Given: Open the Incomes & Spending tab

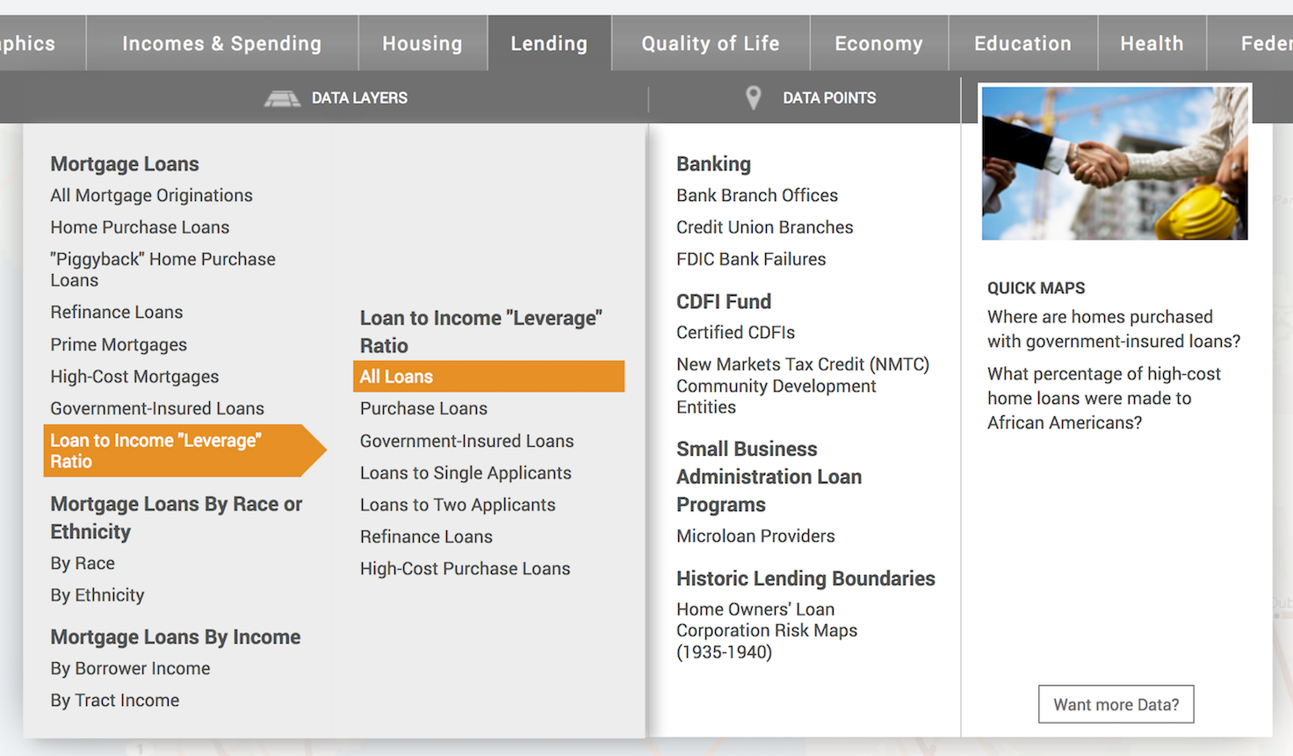Looking at the screenshot, I should 221,42.
